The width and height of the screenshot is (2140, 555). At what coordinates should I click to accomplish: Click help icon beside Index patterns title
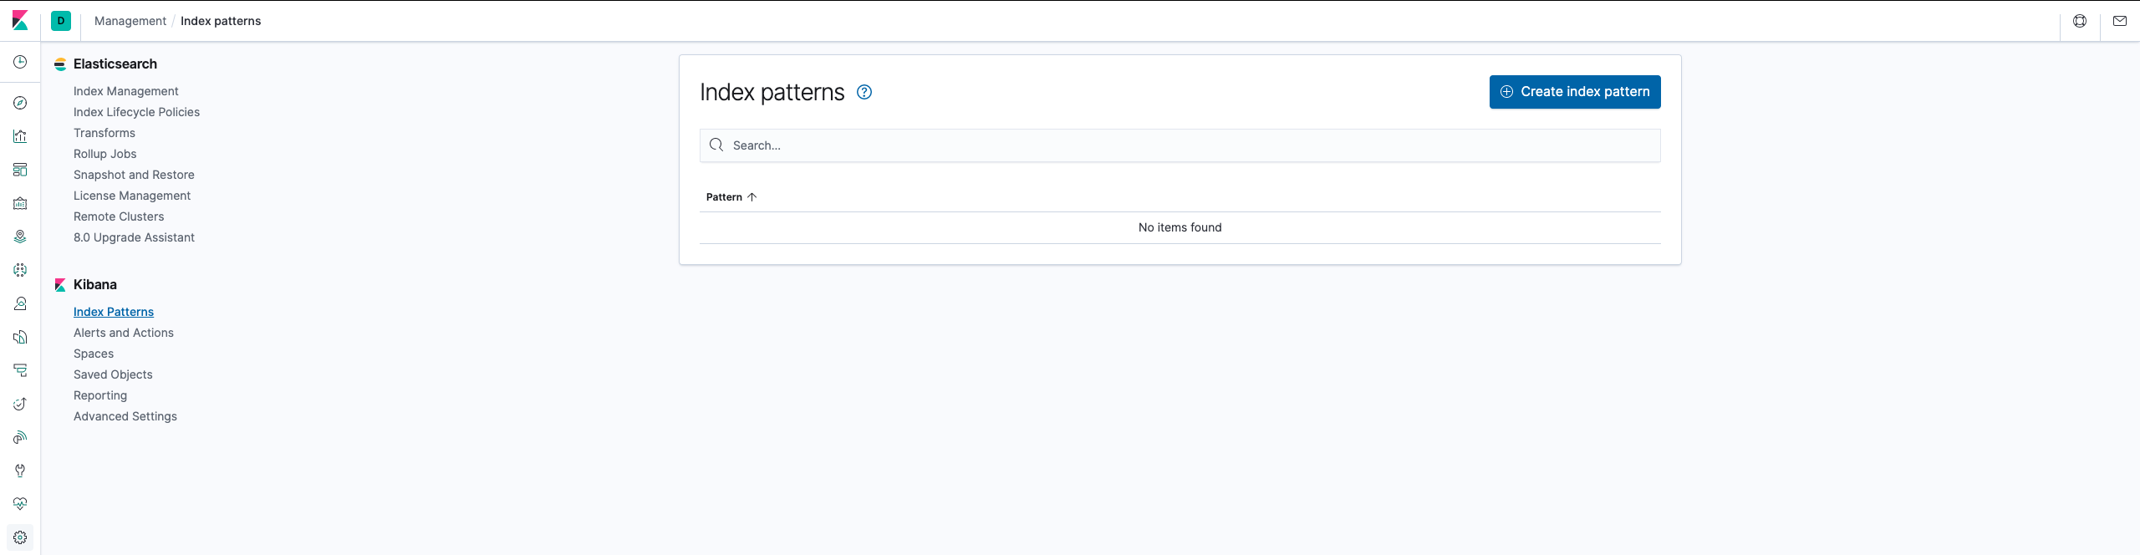(864, 92)
